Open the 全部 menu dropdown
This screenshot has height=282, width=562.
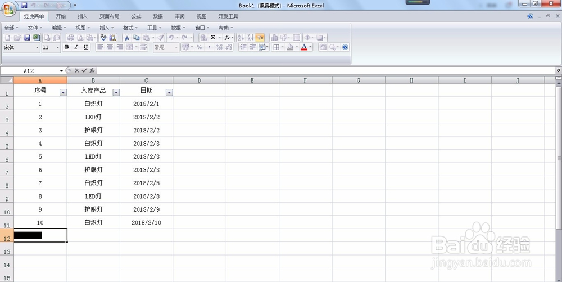(x=11, y=28)
